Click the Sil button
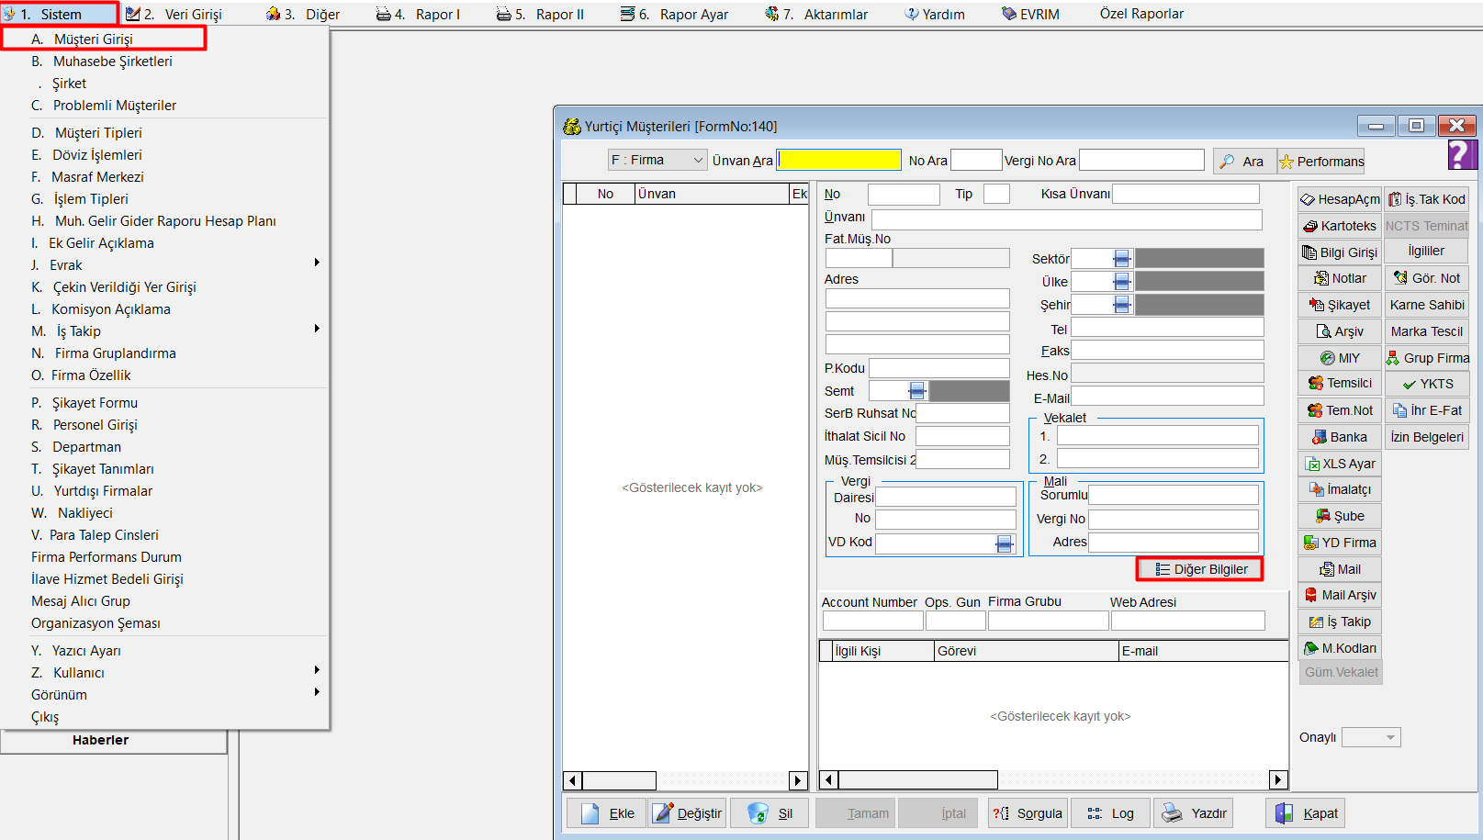Image resolution: width=1483 pixels, height=840 pixels. click(x=770, y=813)
